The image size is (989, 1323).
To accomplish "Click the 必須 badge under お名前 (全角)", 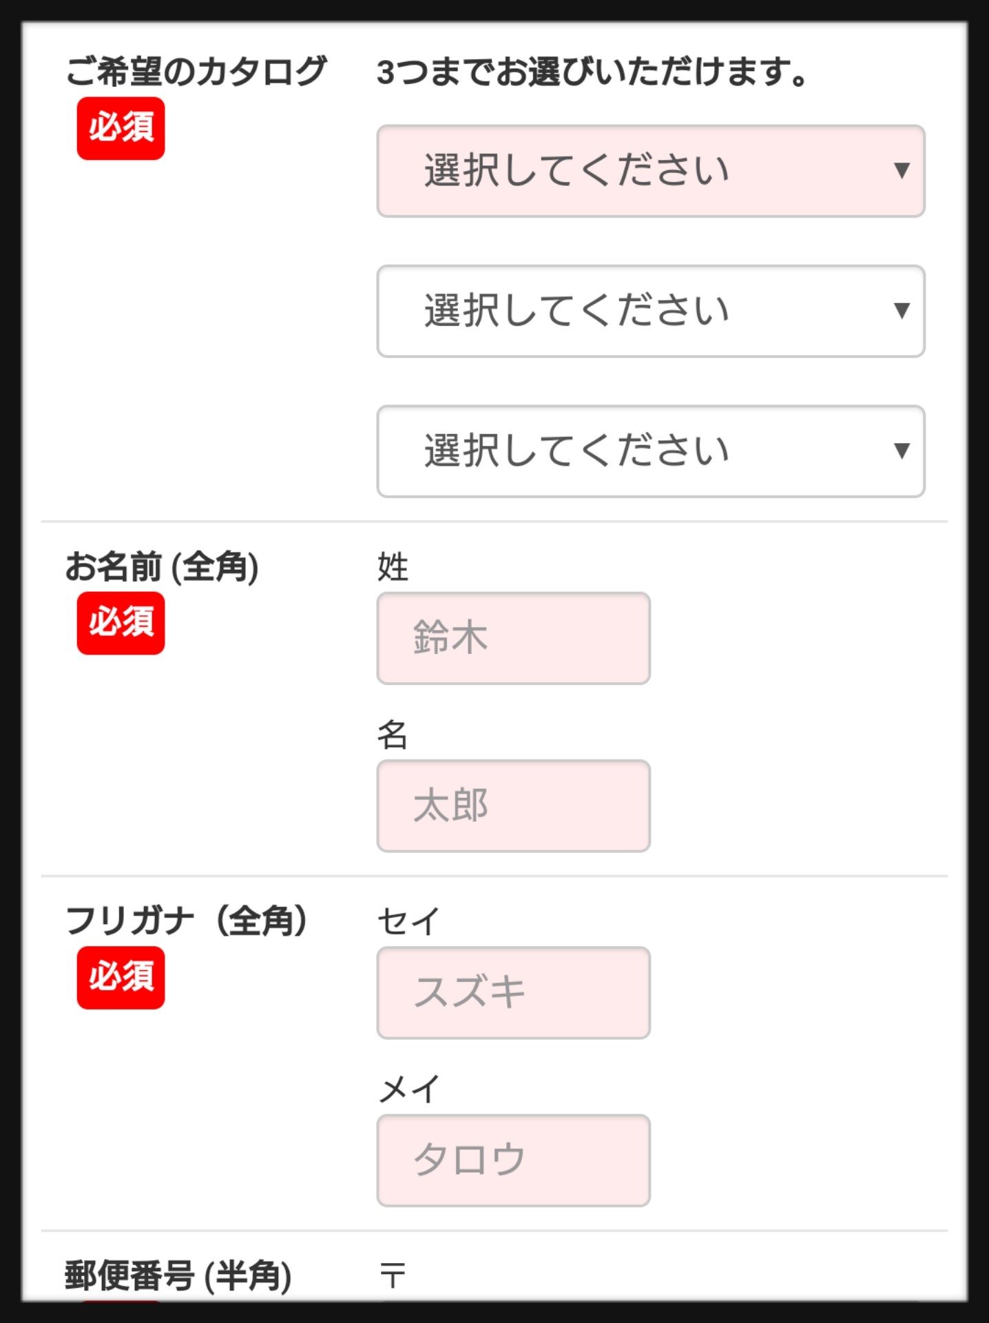I will [121, 623].
